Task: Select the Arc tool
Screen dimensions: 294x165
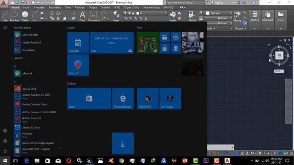Action: coord(35,16)
